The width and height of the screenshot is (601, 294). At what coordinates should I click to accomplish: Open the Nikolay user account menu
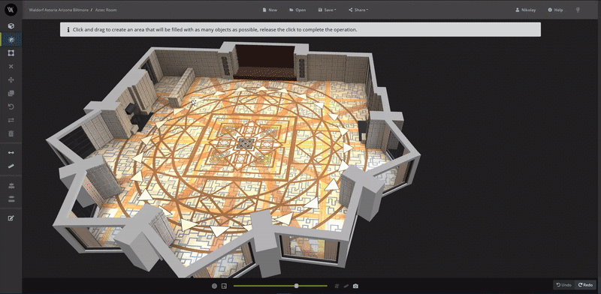(x=525, y=10)
